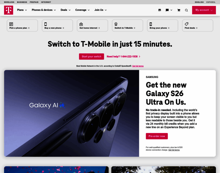Expand the Plans dropdown menu
This screenshot has width=220, height=173.
click(x=22, y=10)
